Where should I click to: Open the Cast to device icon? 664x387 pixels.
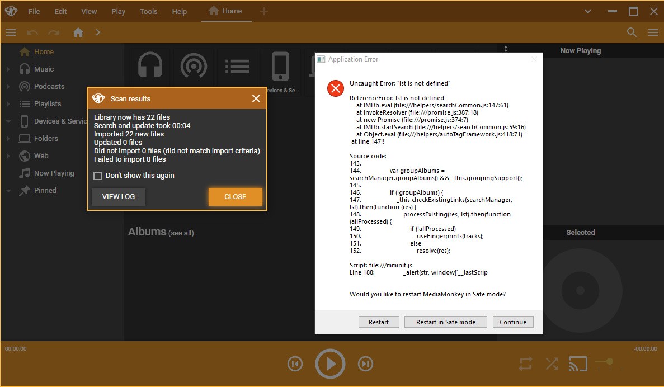coord(578,364)
